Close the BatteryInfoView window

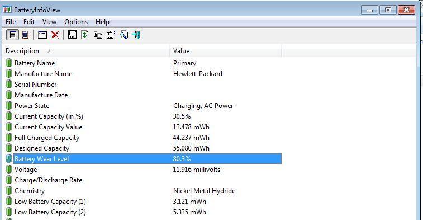(406, 10)
